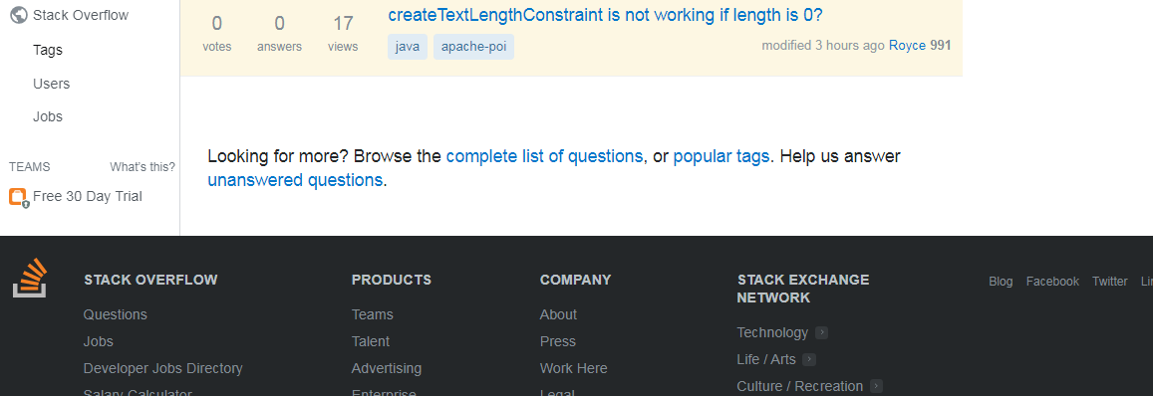The width and height of the screenshot is (1153, 396).
Task: Click the What's this? link
Action: [143, 167]
